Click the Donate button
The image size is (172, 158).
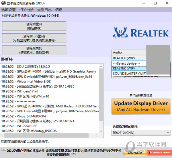pyautogui.click(x=135, y=153)
